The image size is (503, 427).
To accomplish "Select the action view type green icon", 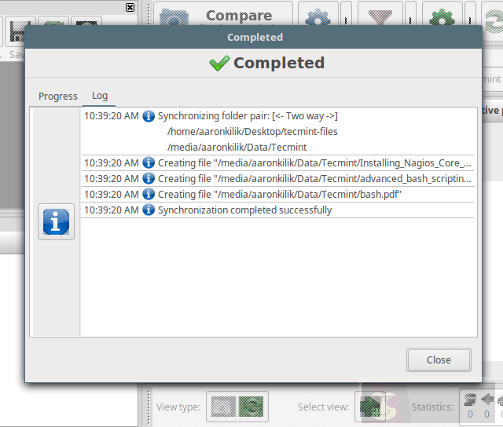I will click(x=251, y=407).
